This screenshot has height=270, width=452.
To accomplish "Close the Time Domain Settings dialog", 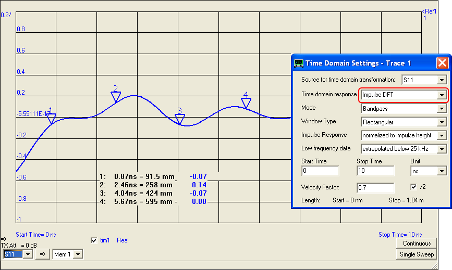I will (442, 63).
